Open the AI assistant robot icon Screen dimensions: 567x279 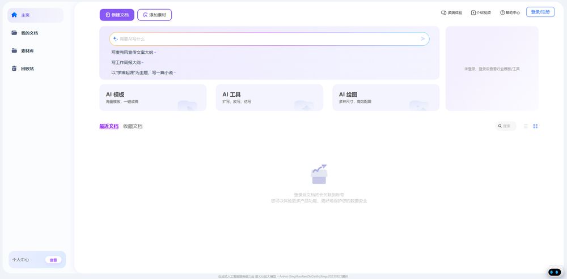(x=555, y=272)
